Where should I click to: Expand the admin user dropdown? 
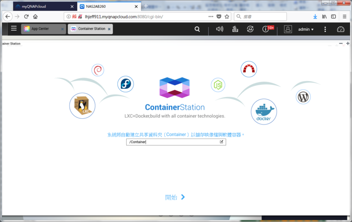tap(306, 29)
